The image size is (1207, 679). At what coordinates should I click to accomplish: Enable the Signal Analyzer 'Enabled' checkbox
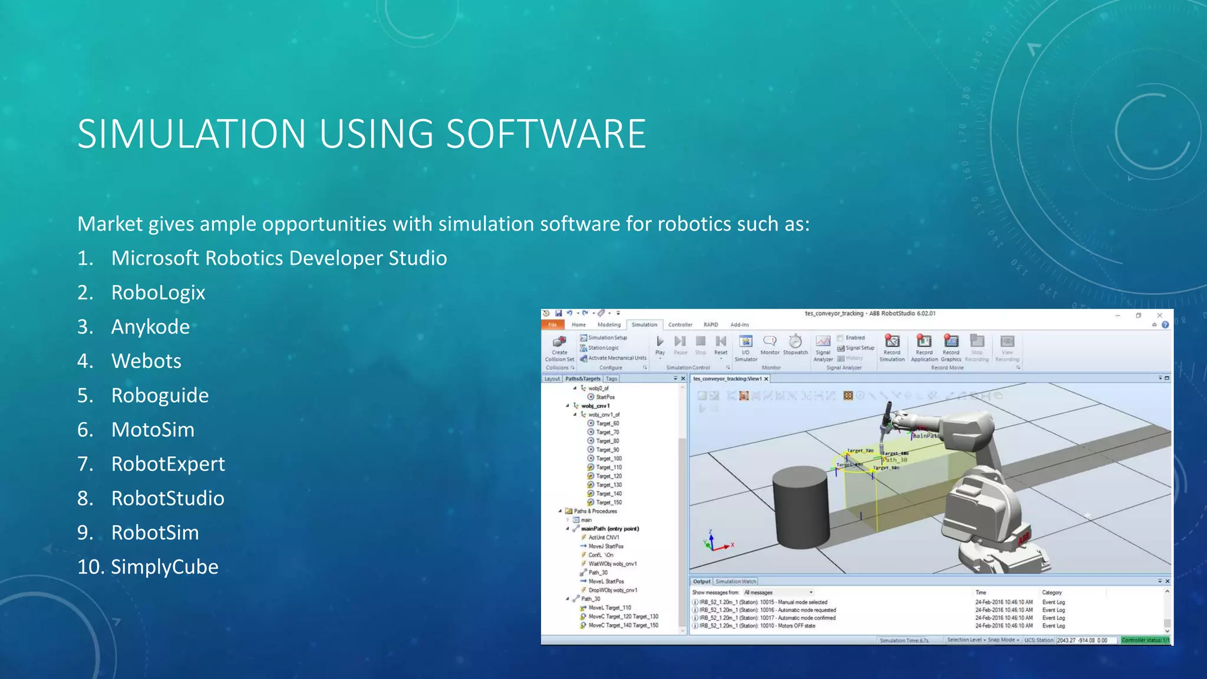pyautogui.click(x=840, y=338)
